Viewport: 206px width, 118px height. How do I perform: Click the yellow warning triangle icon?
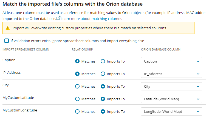7,28
